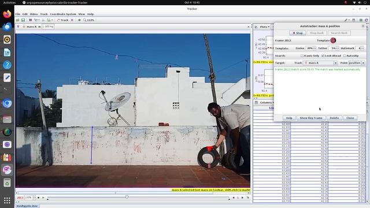Click the Close button in Autotracker

click(350, 118)
